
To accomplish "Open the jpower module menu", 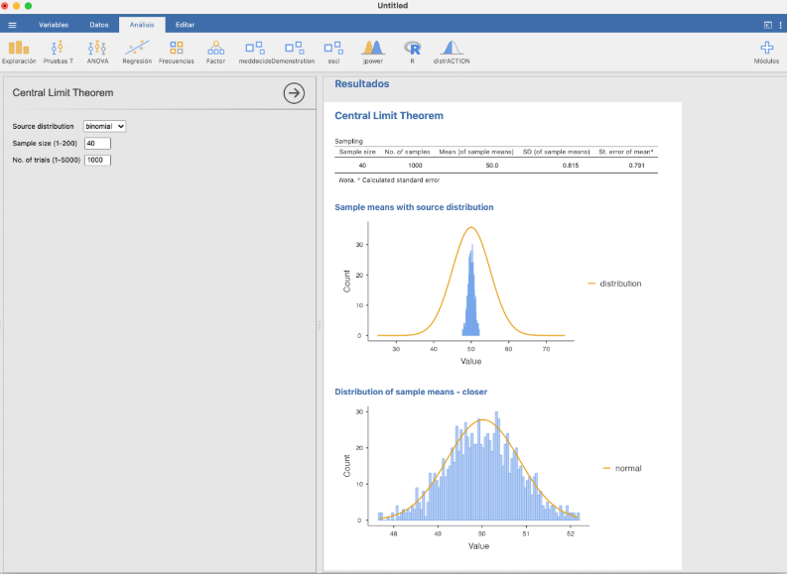I will click(x=372, y=53).
